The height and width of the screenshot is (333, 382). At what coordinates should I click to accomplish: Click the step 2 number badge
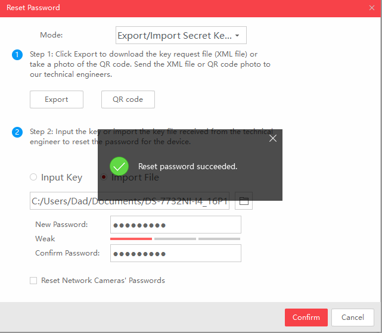[17, 132]
